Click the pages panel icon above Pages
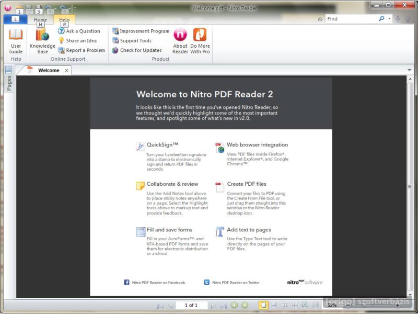Viewport: 418px width, 314px height. pyautogui.click(x=8, y=70)
